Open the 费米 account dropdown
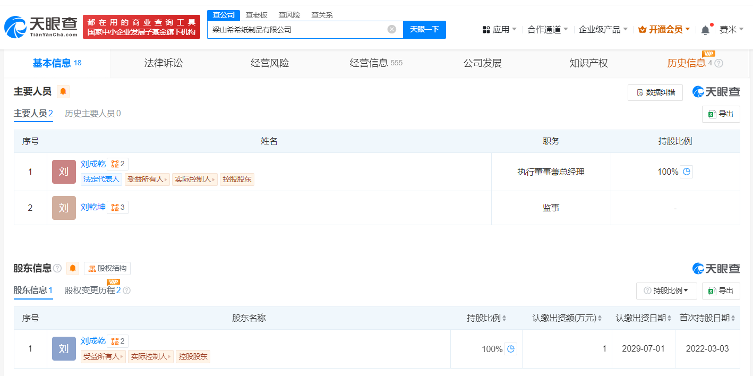Viewport: 753px width, 376px height. tap(732, 30)
